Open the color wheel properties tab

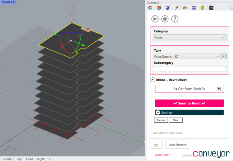click(150, 8)
